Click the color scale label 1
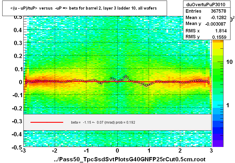Viewport: 235px width, 163px height. click(x=228, y=105)
